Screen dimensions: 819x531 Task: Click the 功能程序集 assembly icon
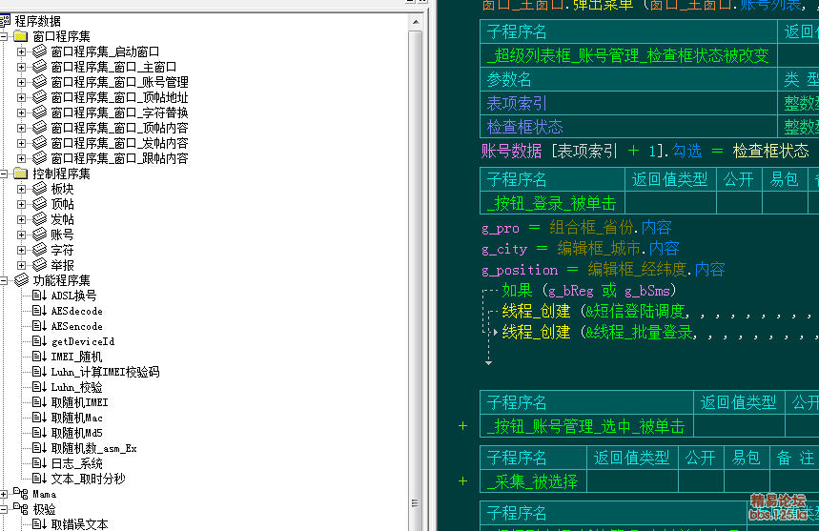22,280
